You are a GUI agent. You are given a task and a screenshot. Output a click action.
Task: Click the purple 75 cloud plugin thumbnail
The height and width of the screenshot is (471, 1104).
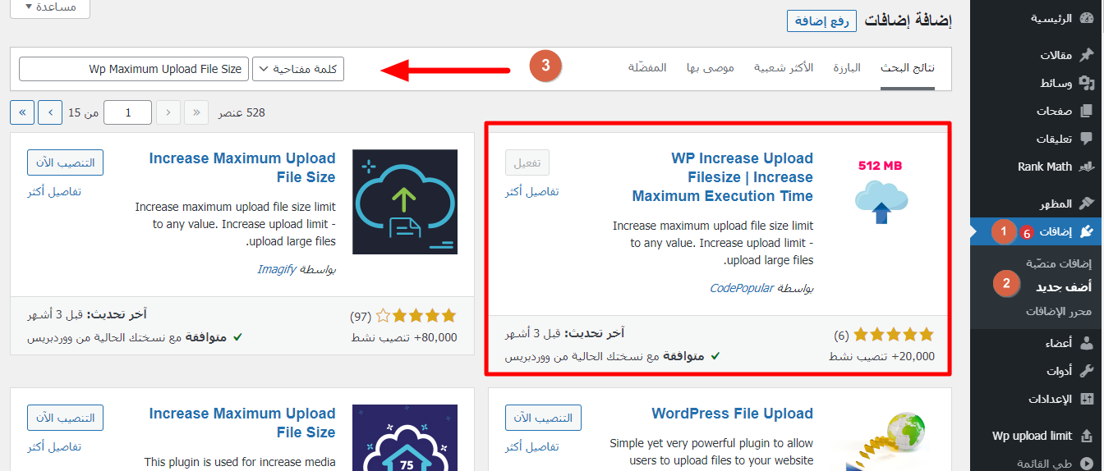click(x=405, y=438)
